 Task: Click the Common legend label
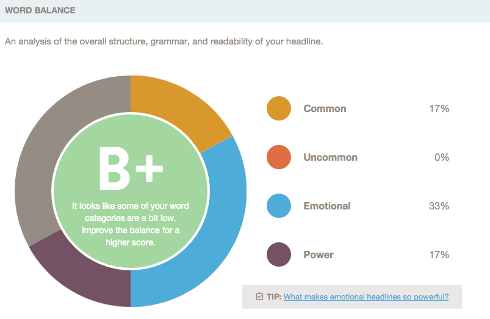point(325,108)
